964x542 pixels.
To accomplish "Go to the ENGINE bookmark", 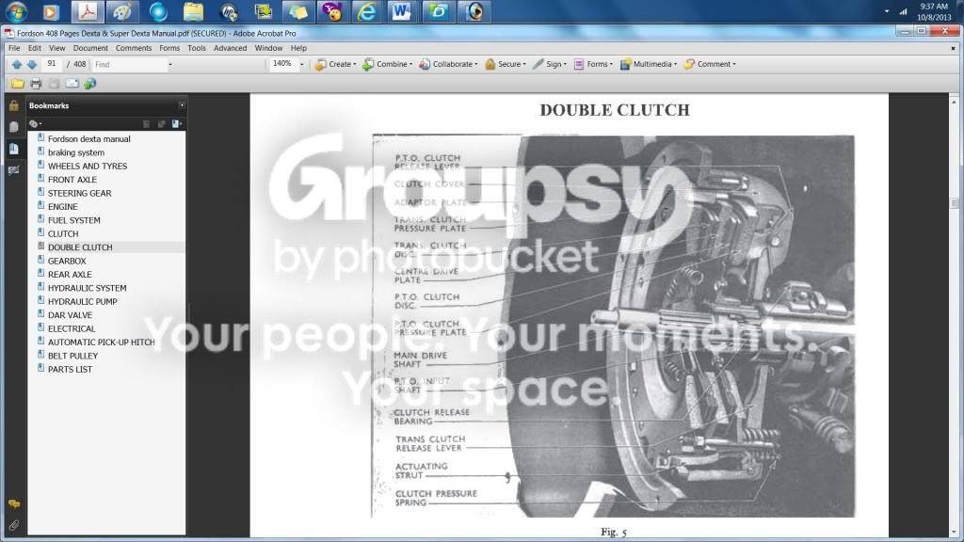I will click(63, 206).
